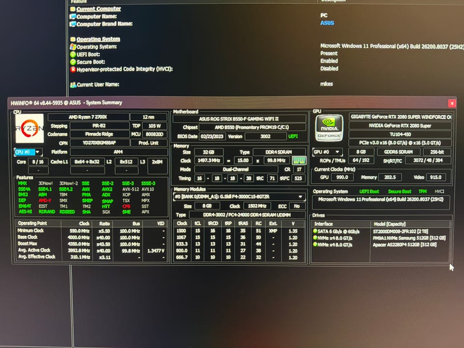Click the Operating Point column header
Viewport: 464px width, 348px height.
coord(38,223)
